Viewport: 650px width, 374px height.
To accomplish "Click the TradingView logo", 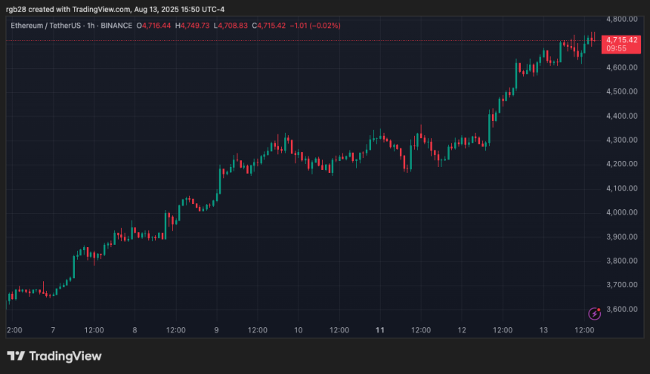I will pos(54,356).
